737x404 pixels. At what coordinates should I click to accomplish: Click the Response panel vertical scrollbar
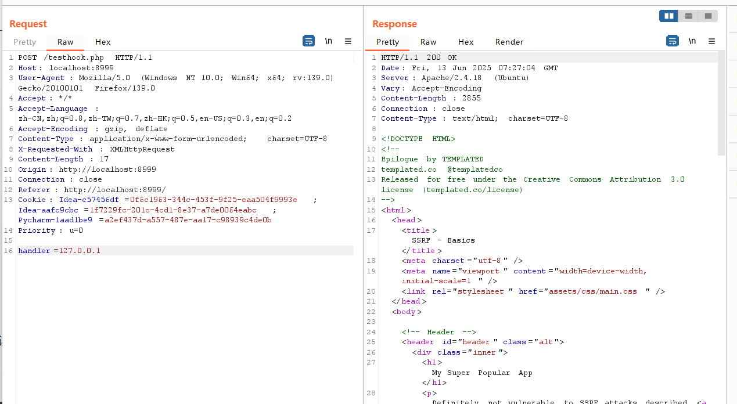721,104
